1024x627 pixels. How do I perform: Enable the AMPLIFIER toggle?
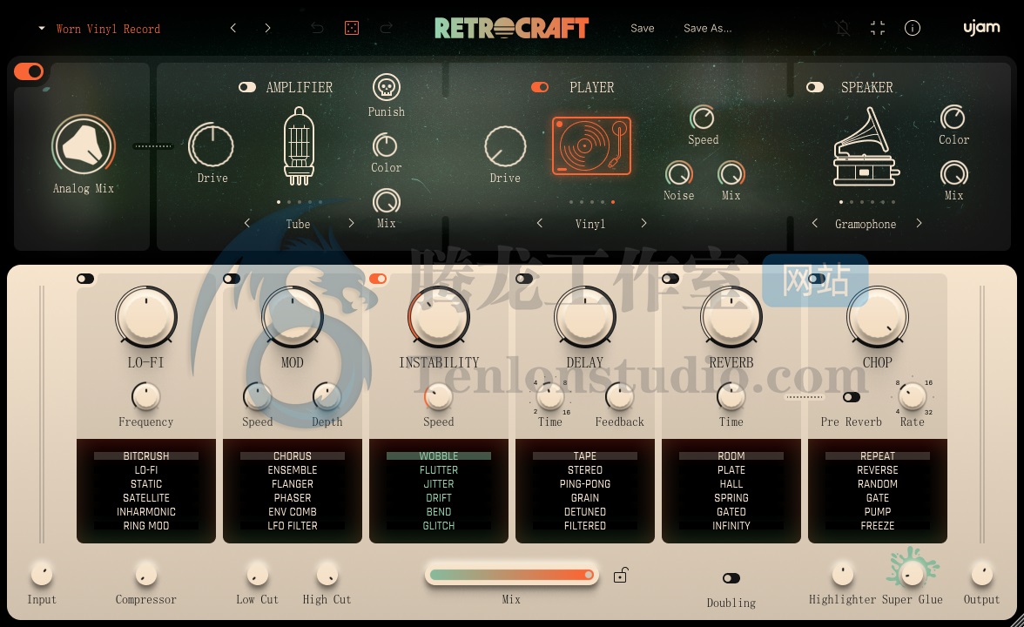[247, 87]
